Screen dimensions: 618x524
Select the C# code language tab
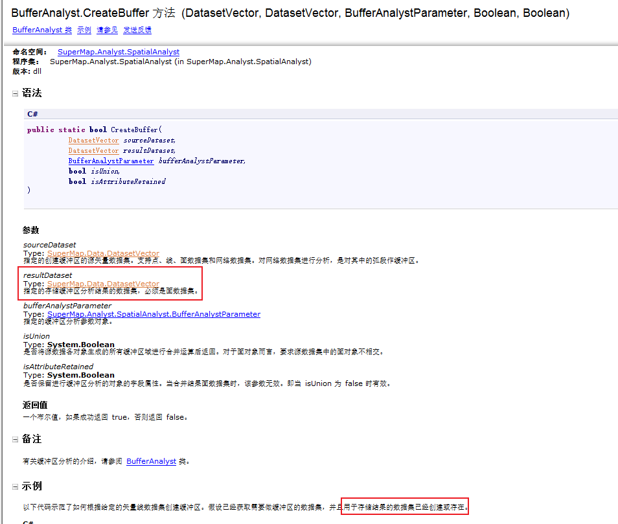[x=32, y=114]
